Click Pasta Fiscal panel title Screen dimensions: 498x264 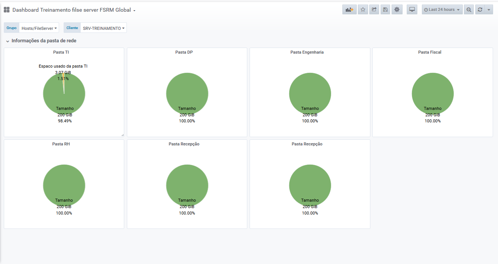coord(429,52)
